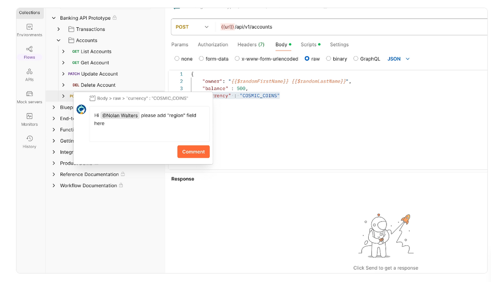This screenshot has height=282, width=491.
Task: Choose GraphQL body type
Action: click(356, 59)
